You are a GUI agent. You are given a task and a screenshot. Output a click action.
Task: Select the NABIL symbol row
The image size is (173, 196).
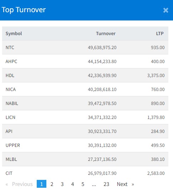pyautogui.click(x=85, y=103)
